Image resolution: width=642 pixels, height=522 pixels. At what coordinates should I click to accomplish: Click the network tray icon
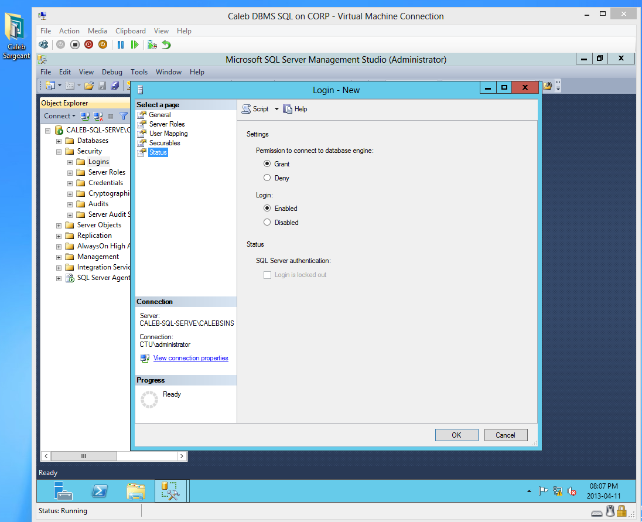click(x=557, y=491)
